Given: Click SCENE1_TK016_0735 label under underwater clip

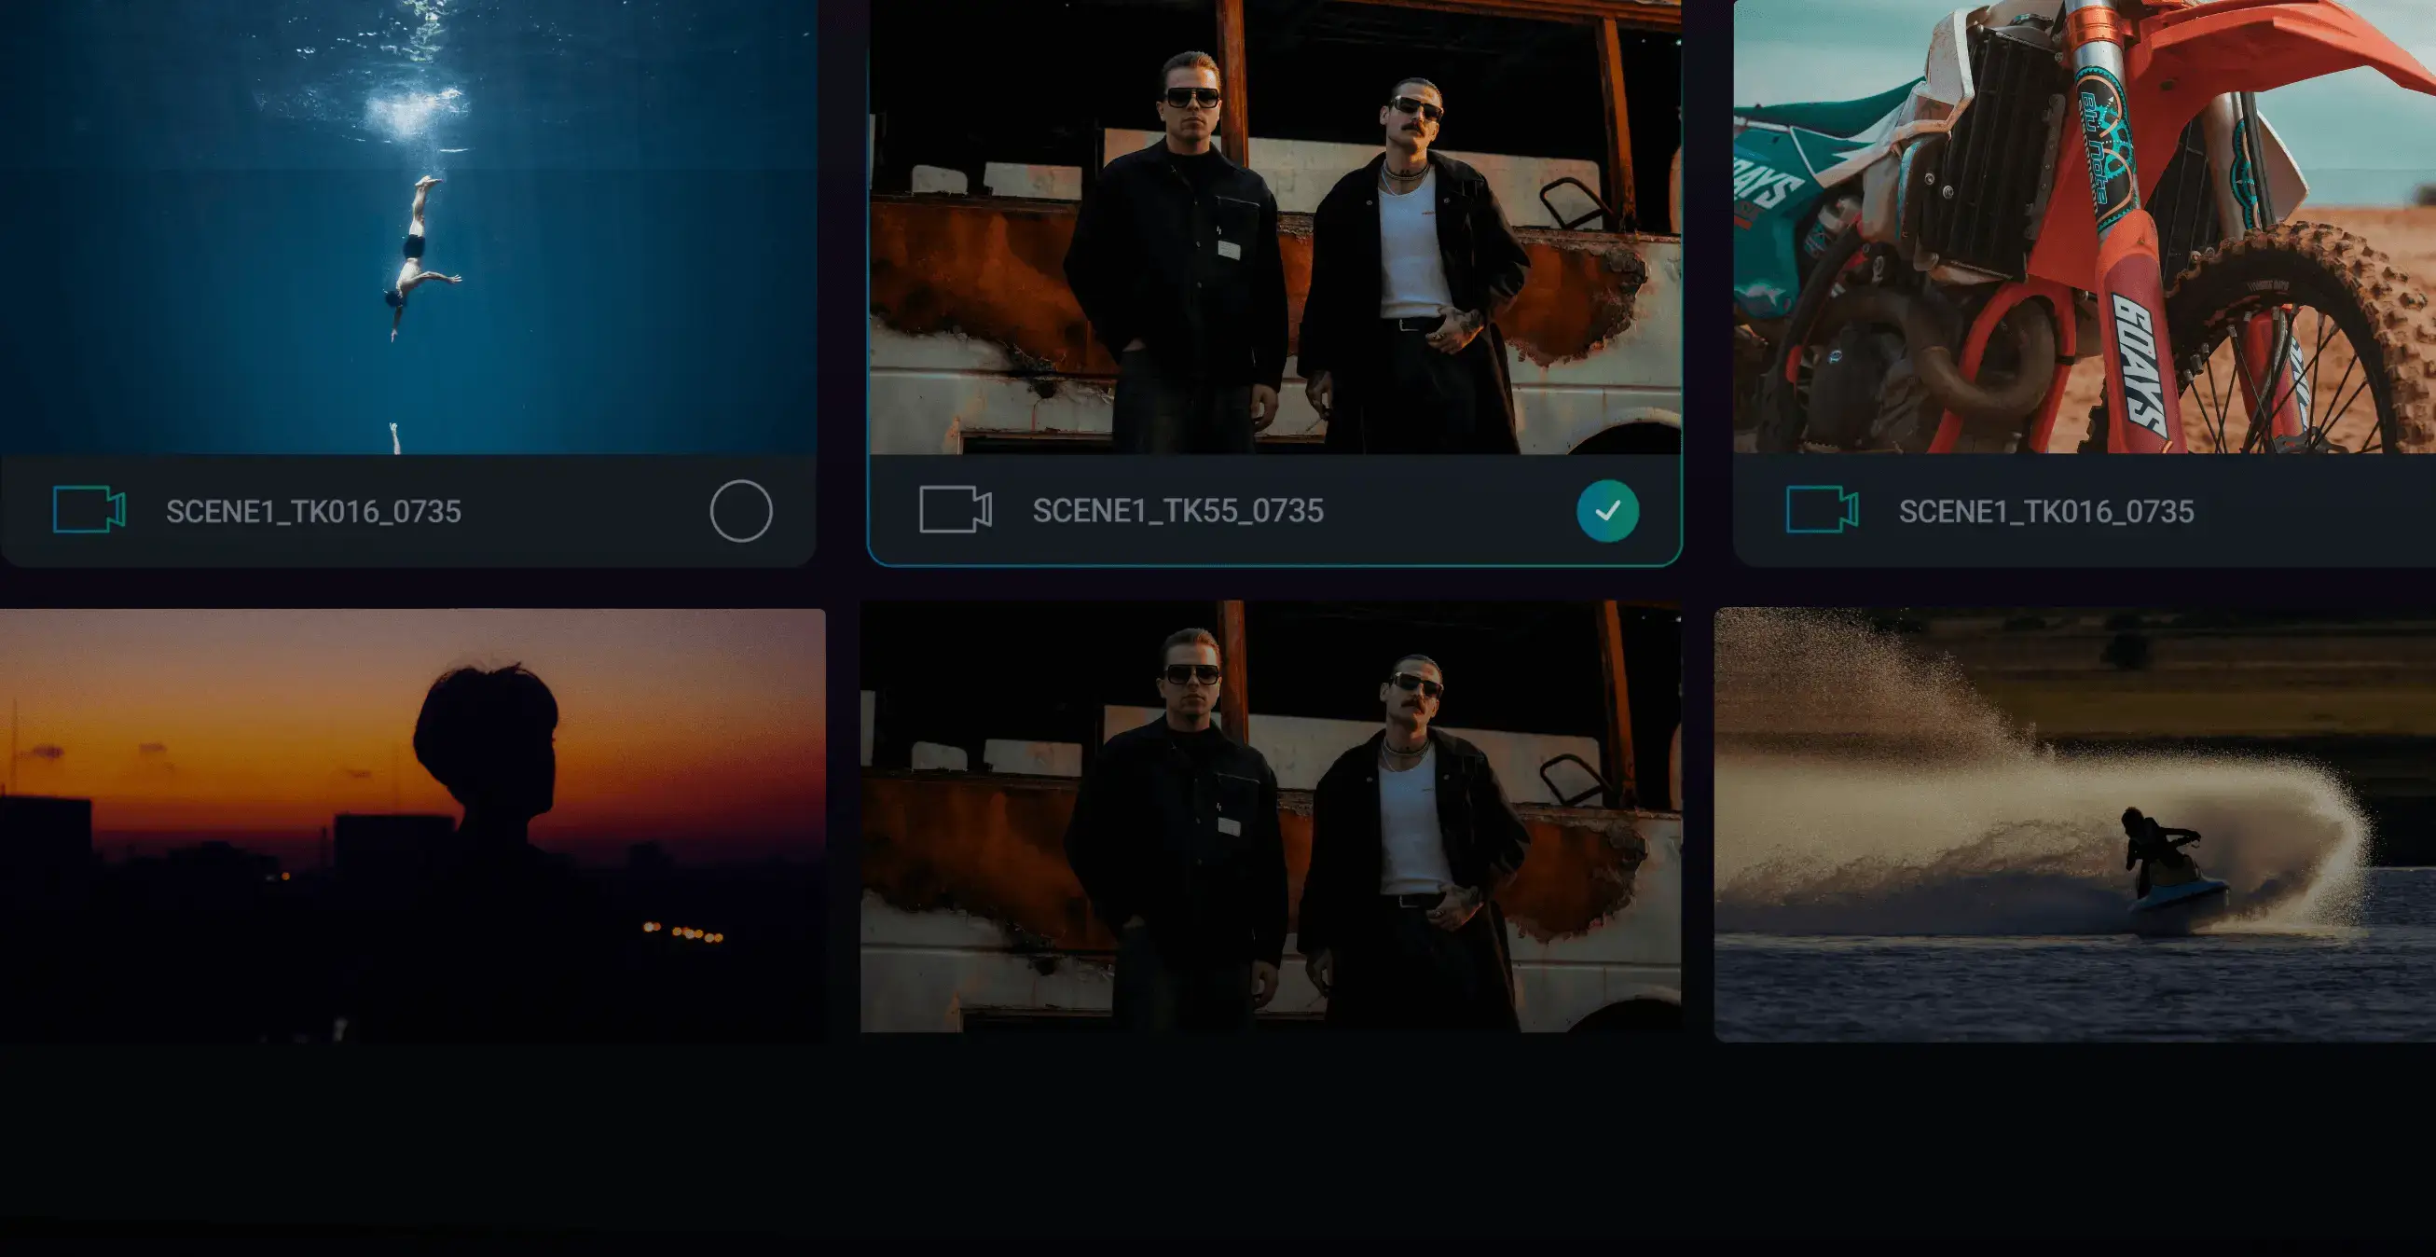Looking at the screenshot, I should (313, 512).
